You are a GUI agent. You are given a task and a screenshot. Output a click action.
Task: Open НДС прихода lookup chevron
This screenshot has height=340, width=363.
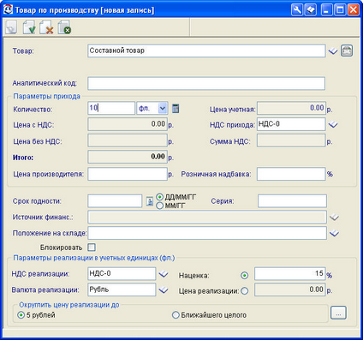333,125
